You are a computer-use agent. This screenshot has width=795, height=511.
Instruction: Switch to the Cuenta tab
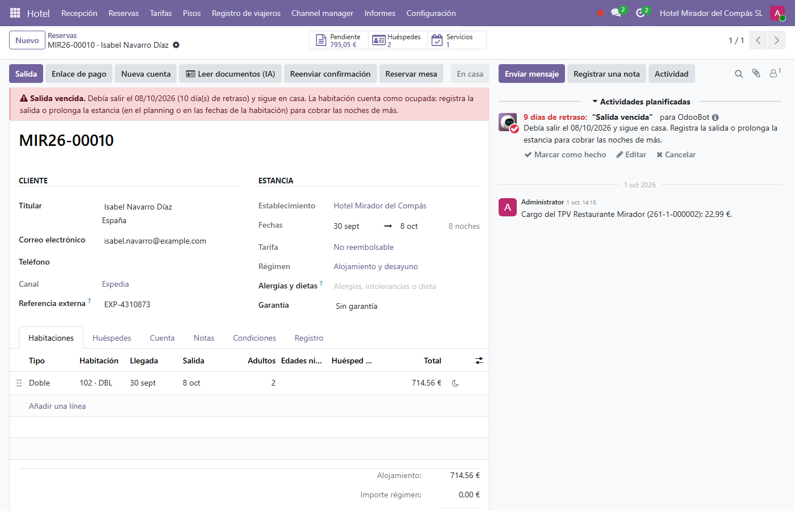162,338
